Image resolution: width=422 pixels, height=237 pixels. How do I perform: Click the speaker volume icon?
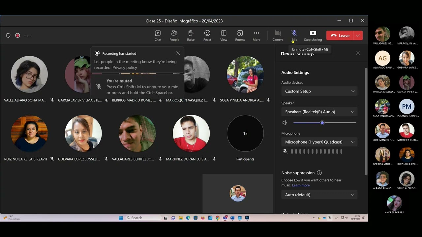[x=285, y=123]
